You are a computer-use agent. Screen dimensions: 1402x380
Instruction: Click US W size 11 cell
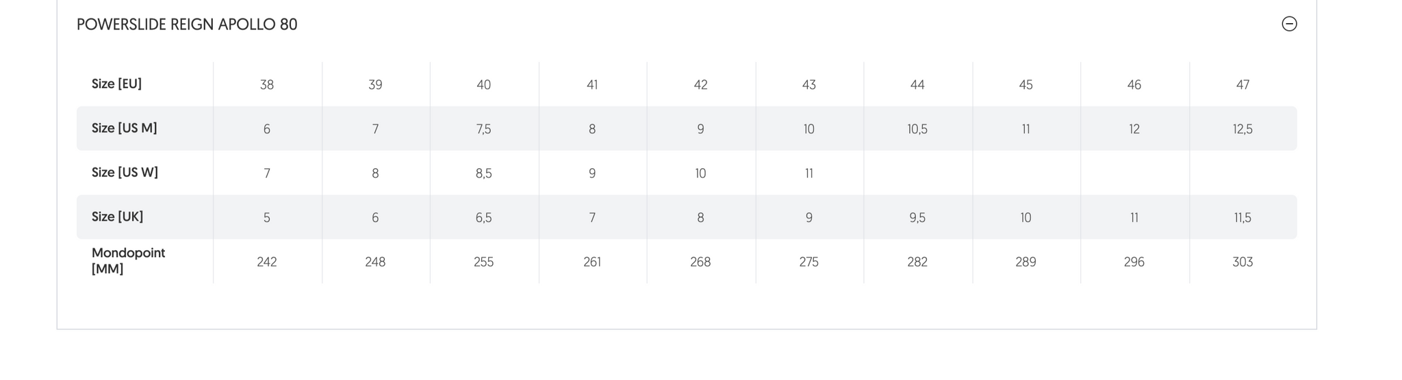[x=809, y=174]
